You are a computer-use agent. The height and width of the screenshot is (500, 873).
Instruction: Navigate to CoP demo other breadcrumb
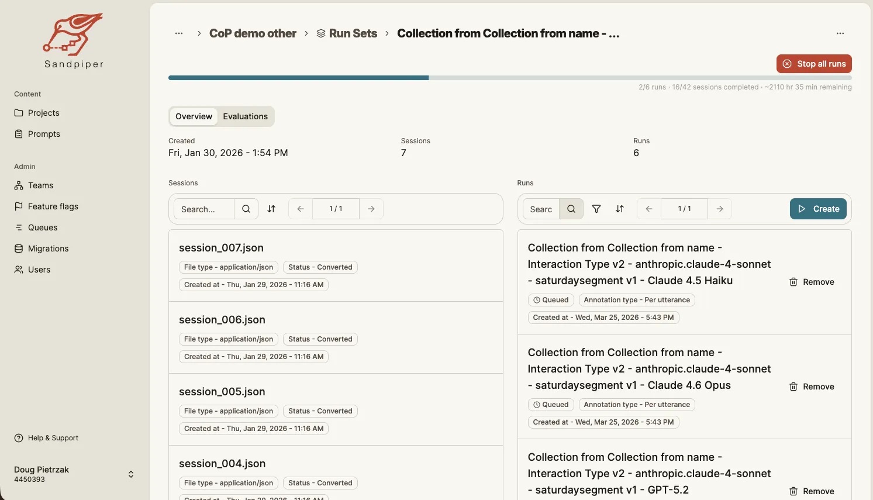pyautogui.click(x=253, y=33)
